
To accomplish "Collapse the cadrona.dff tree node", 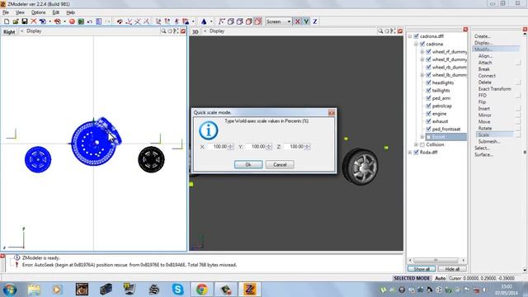I will pyautogui.click(x=410, y=36).
